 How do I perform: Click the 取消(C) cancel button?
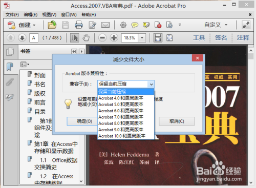coord(177,121)
